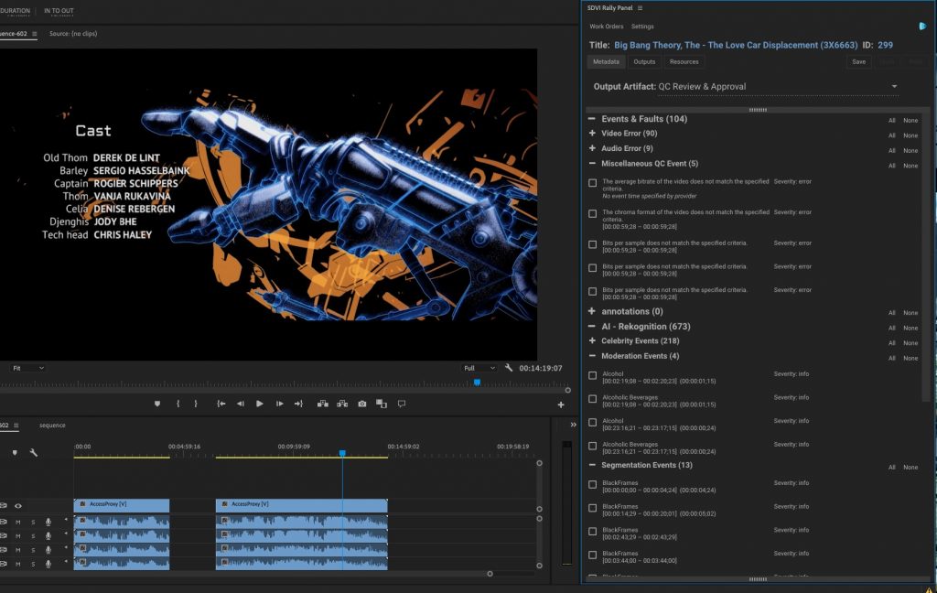
Task: Click the Save button in Rally Panel
Action: click(x=858, y=61)
